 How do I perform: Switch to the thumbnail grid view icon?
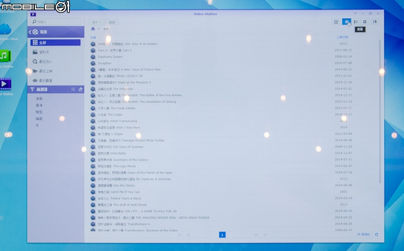[x=365, y=22]
